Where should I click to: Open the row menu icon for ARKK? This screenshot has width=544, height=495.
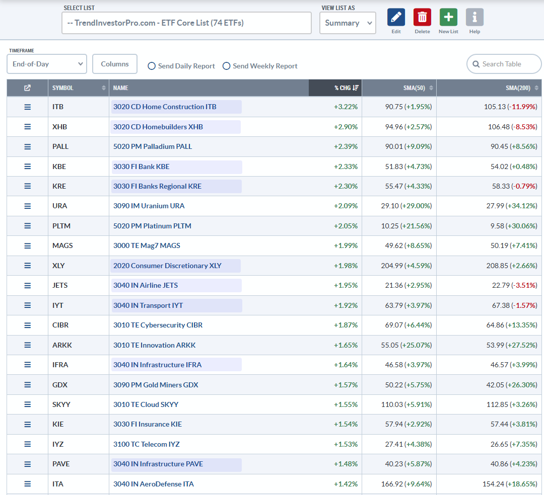click(x=27, y=345)
